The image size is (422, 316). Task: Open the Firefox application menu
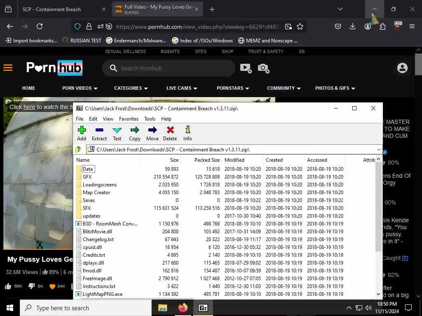point(412,26)
